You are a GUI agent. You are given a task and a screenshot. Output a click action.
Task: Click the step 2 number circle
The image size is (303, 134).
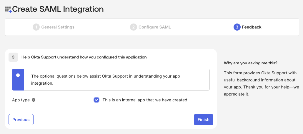point(134,27)
